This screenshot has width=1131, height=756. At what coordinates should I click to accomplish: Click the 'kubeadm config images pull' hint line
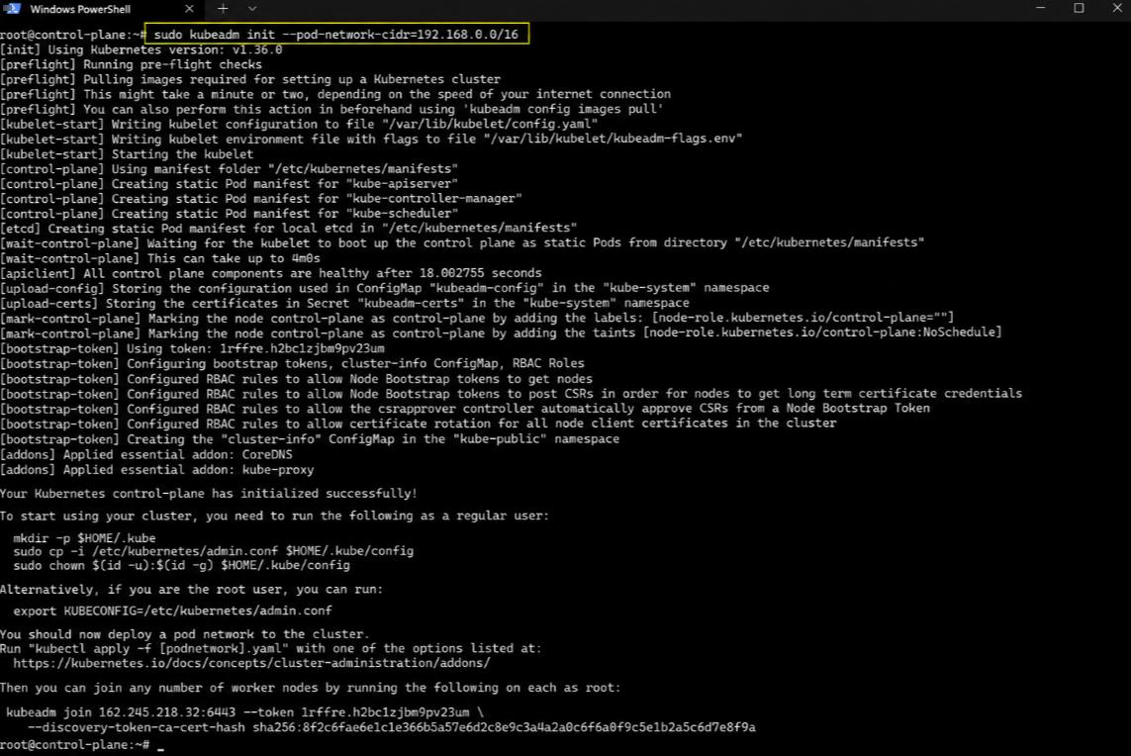coord(331,110)
